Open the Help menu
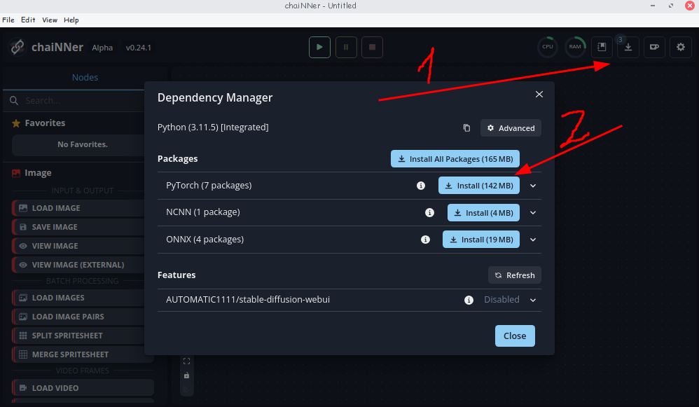 pos(71,20)
